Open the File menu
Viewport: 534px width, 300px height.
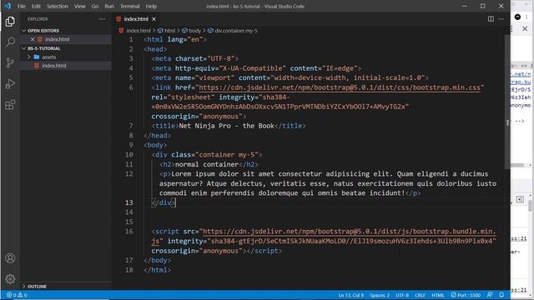click(x=22, y=6)
